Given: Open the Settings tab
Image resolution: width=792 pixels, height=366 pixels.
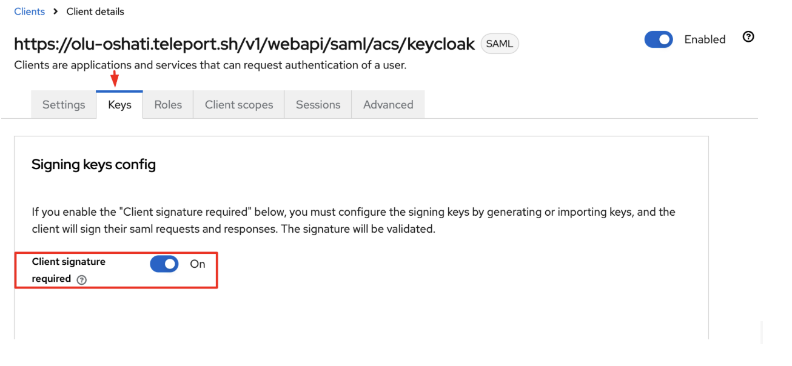Looking at the screenshot, I should coord(63,104).
